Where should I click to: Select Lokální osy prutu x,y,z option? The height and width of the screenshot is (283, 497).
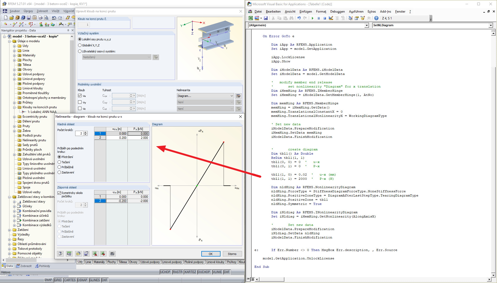coord(80,39)
